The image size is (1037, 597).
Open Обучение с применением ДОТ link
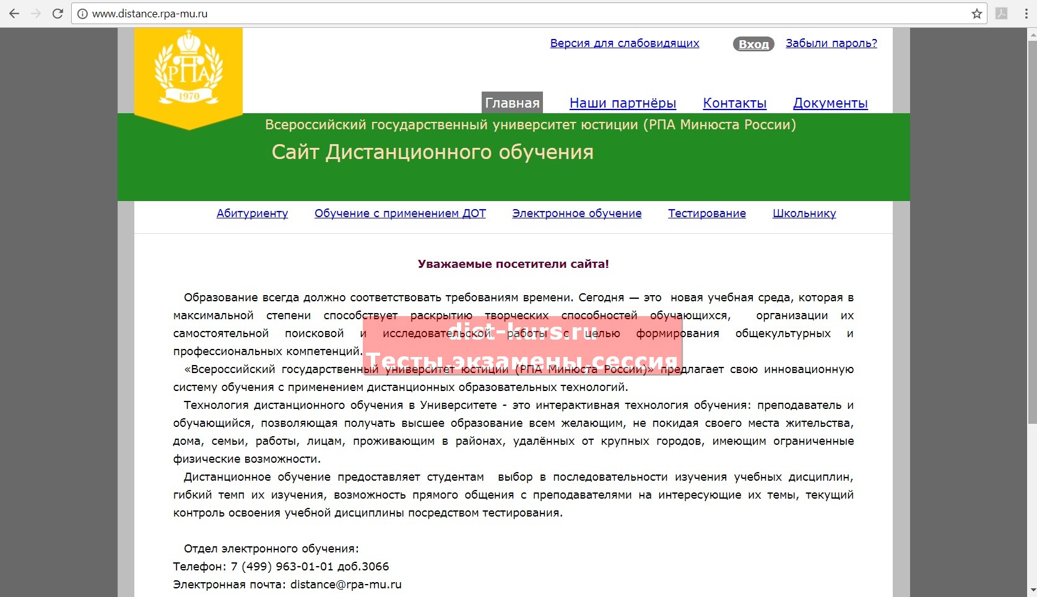click(400, 213)
